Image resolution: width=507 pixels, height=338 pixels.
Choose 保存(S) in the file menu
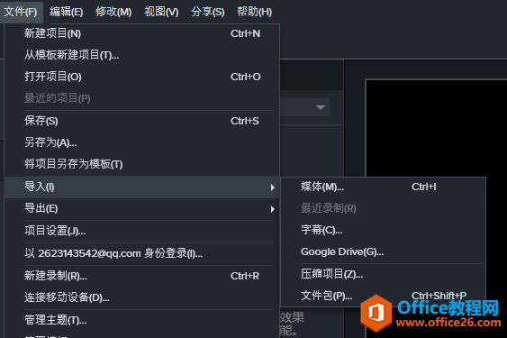(x=142, y=121)
